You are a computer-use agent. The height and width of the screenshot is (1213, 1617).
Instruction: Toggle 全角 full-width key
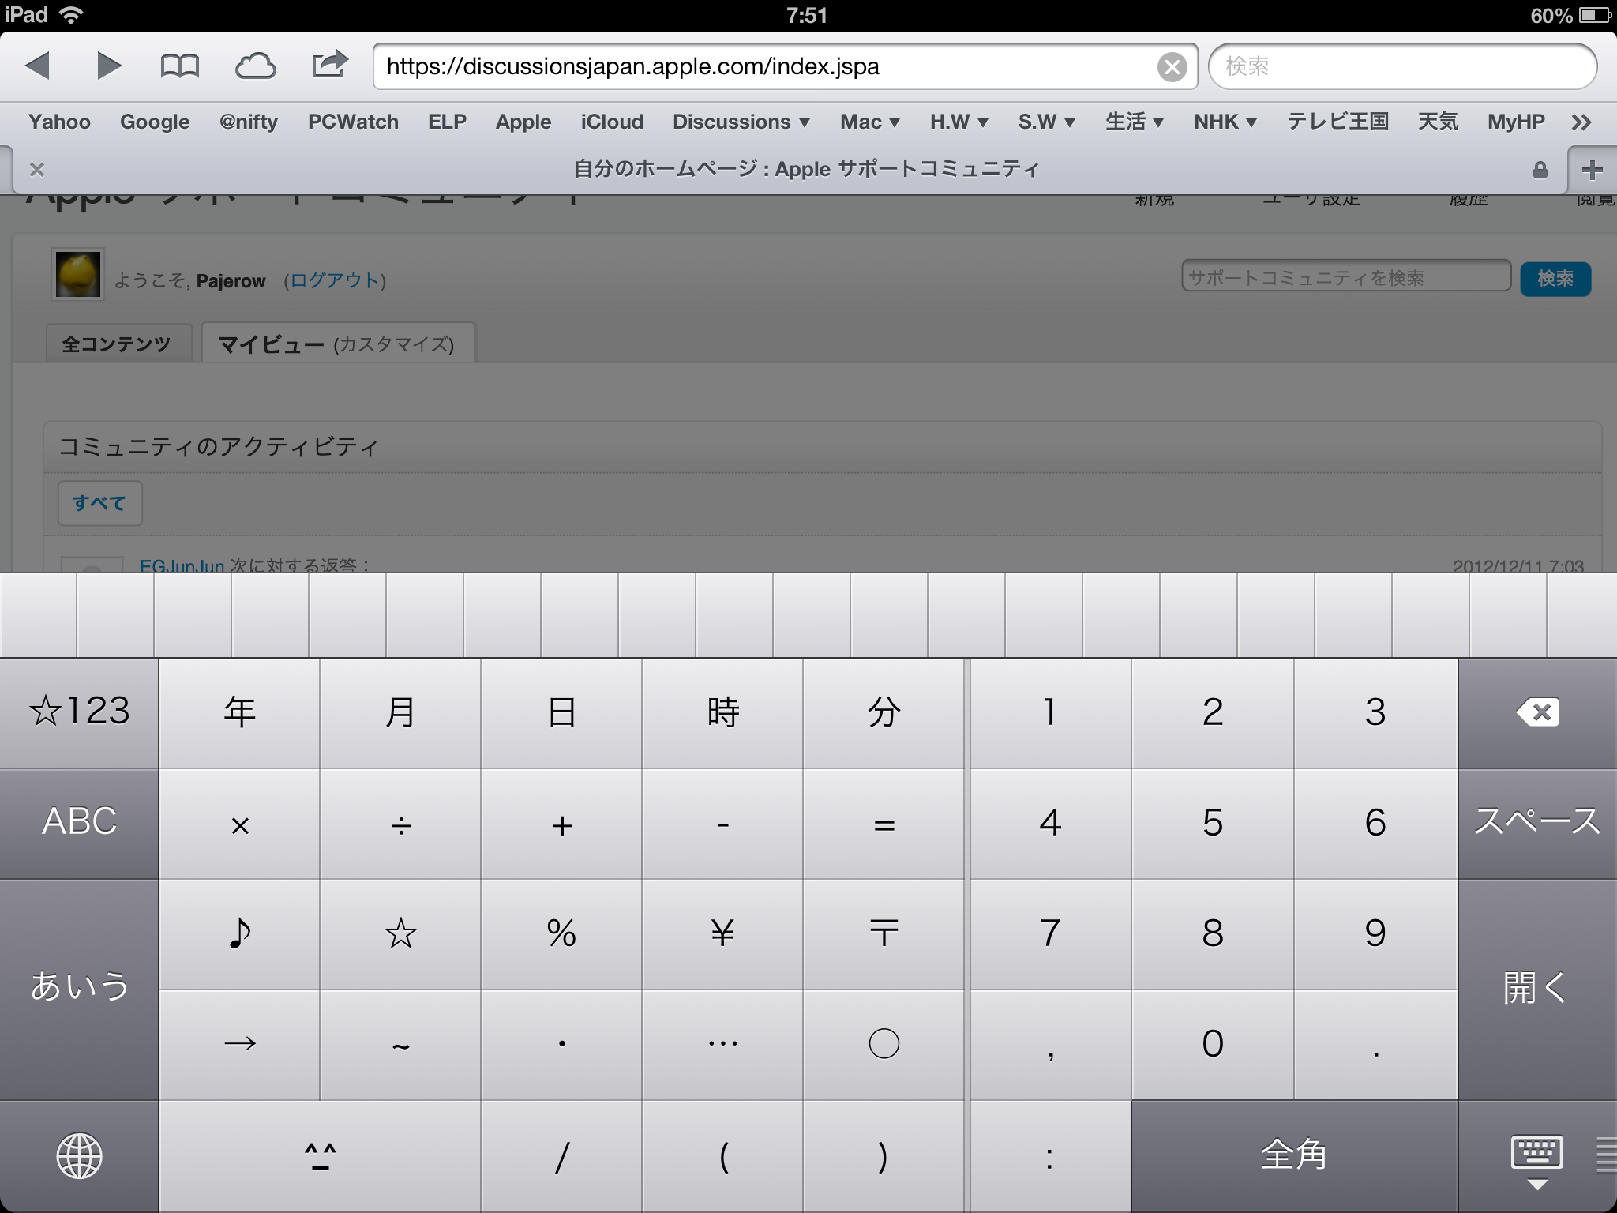[1293, 1156]
